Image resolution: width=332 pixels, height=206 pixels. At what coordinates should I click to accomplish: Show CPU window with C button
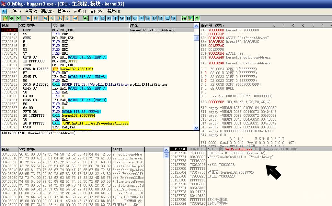pos(135,18)
